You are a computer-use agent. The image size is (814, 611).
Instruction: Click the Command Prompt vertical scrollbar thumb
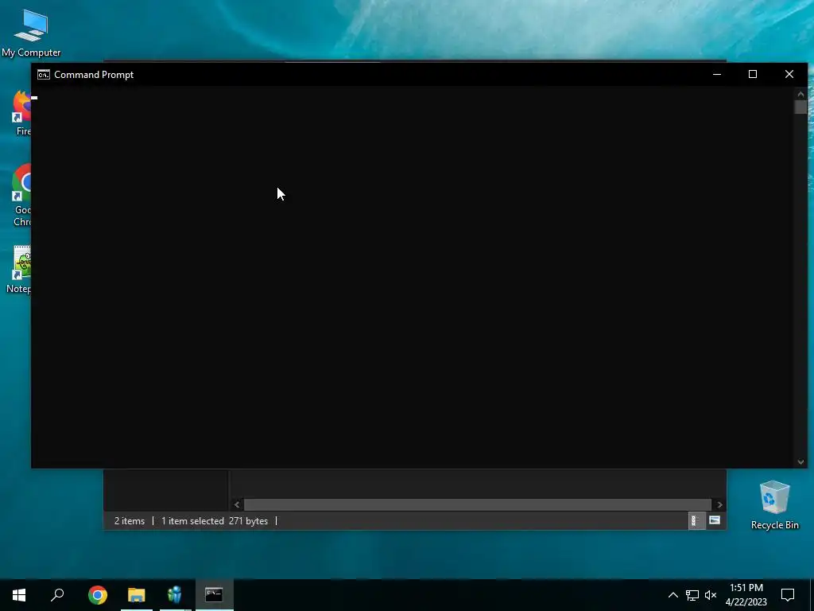[800, 107]
